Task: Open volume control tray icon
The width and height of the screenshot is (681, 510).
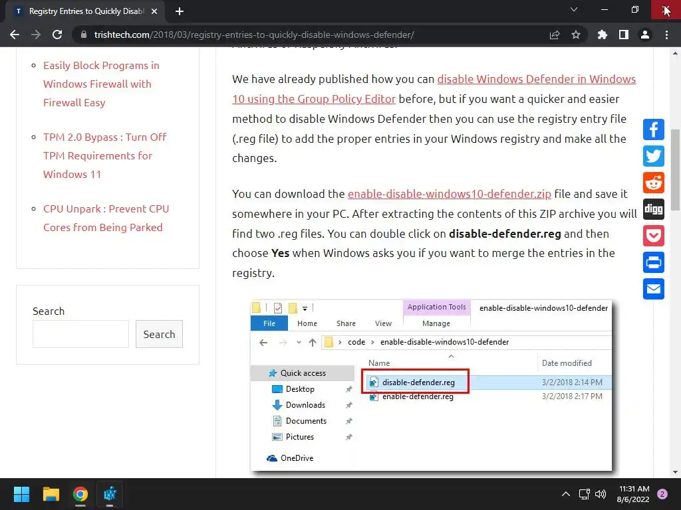Action: point(601,494)
